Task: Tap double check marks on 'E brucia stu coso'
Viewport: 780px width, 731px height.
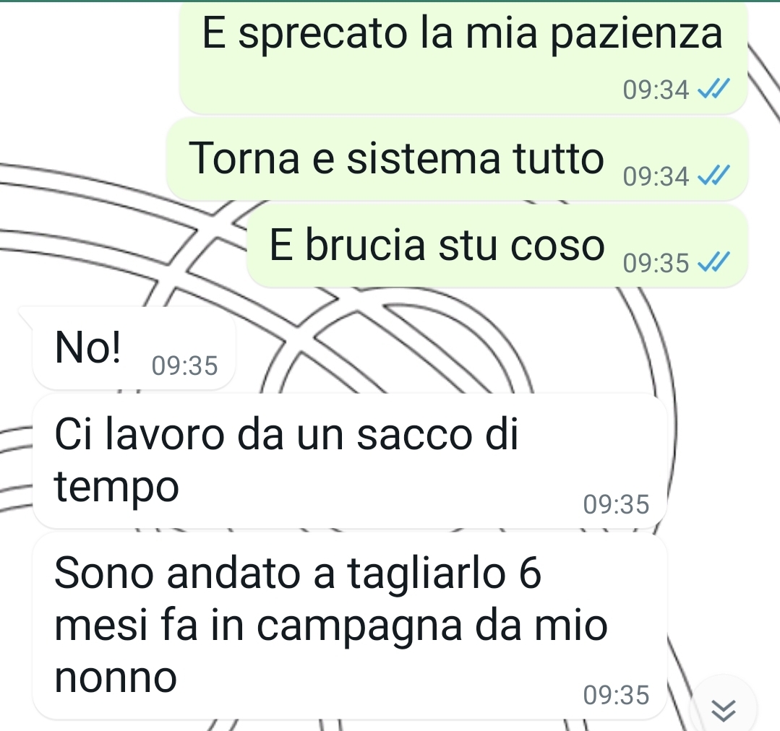Action: pyautogui.click(x=713, y=262)
